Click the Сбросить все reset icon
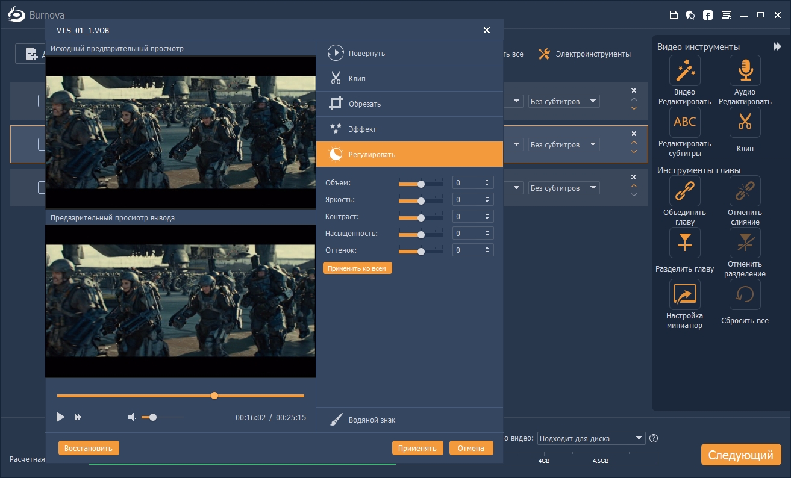The height and width of the screenshot is (478, 791). point(745,295)
